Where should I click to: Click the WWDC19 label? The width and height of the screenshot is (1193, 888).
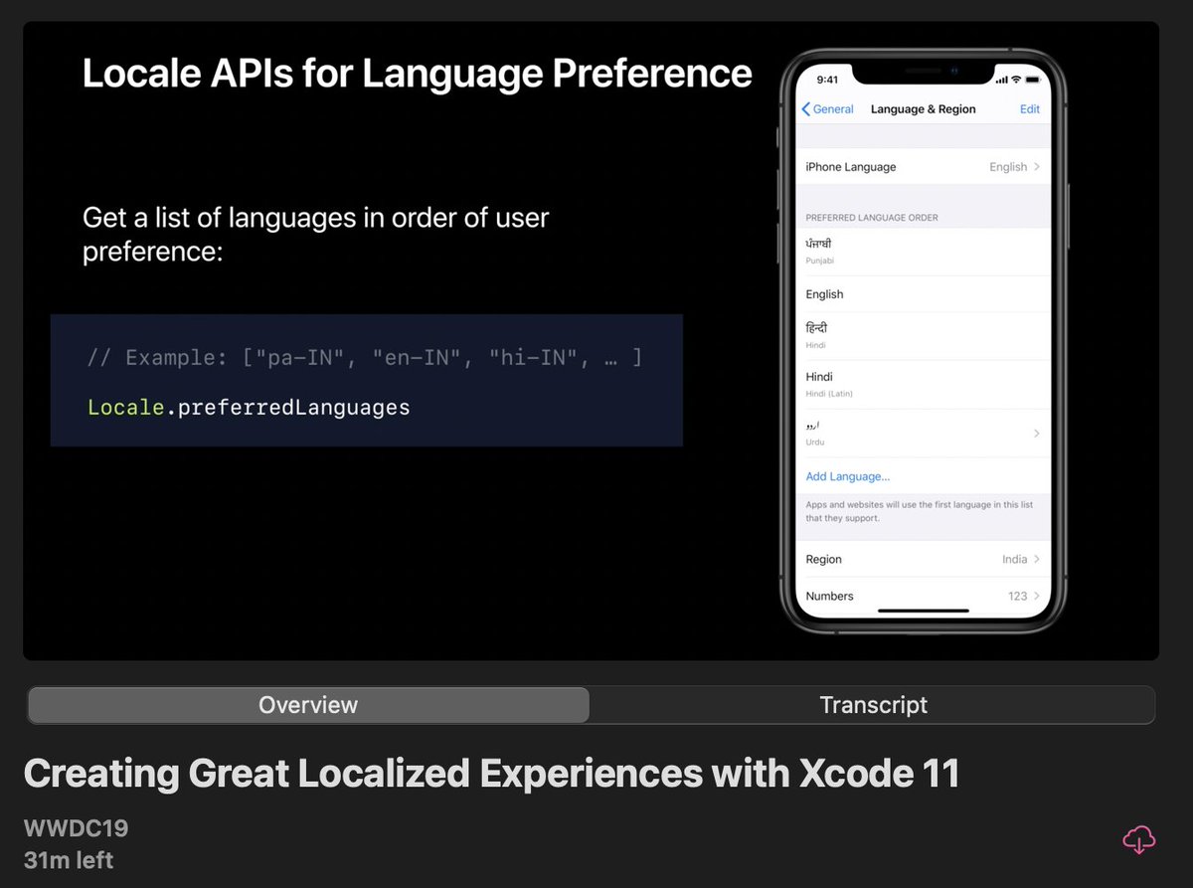tap(77, 828)
